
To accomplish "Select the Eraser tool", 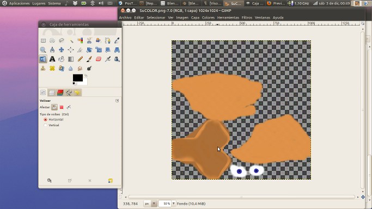I will pyautogui.click(x=99, y=59).
